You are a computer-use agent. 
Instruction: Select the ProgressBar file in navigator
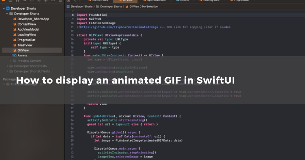(x=26, y=40)
